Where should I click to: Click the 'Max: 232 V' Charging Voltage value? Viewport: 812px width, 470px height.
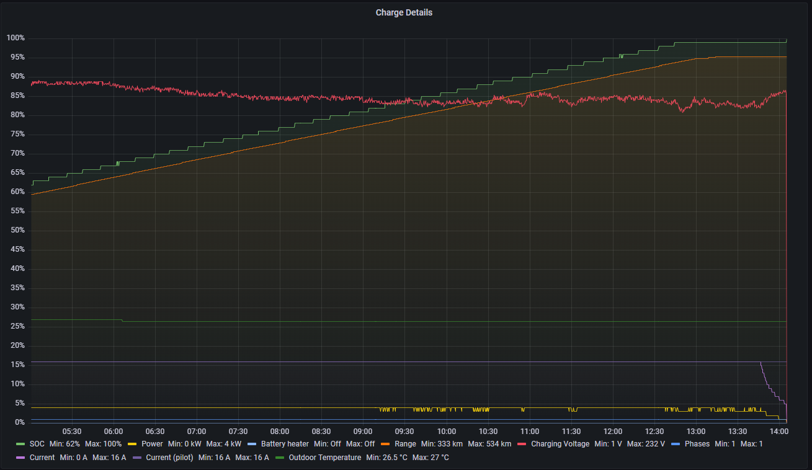[646, 444]
